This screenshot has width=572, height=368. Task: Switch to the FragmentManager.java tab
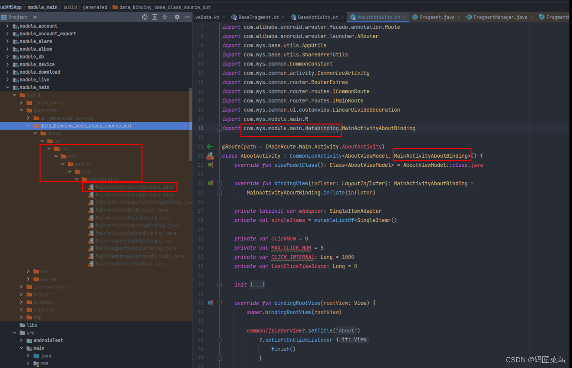point(497,17)
